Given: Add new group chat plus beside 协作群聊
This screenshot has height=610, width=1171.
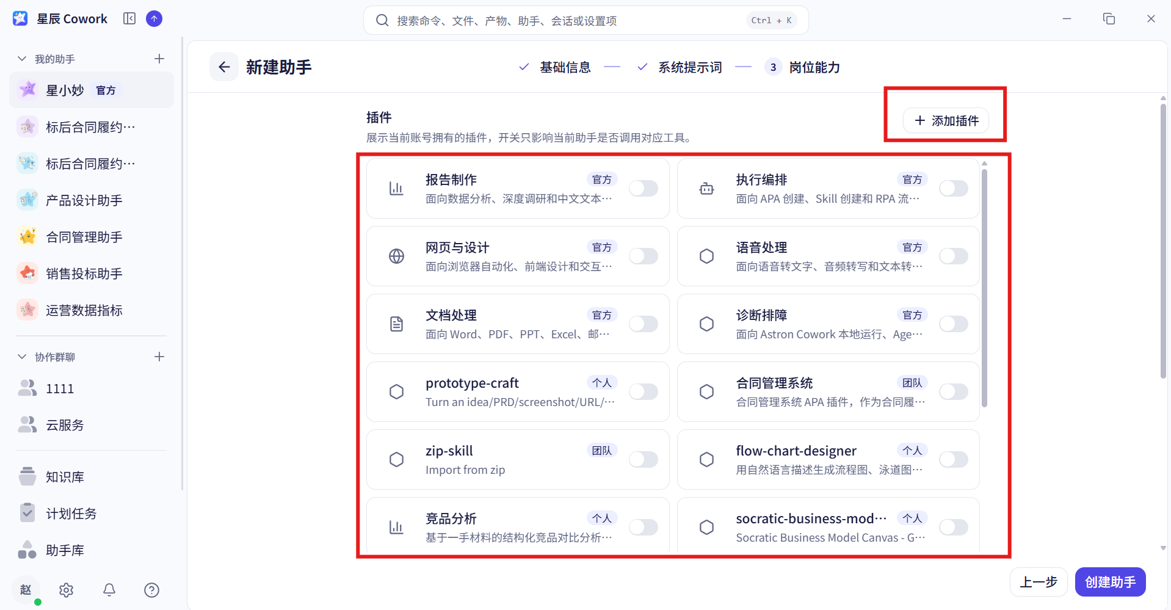Looking at the screenshot, I should 159,357.
